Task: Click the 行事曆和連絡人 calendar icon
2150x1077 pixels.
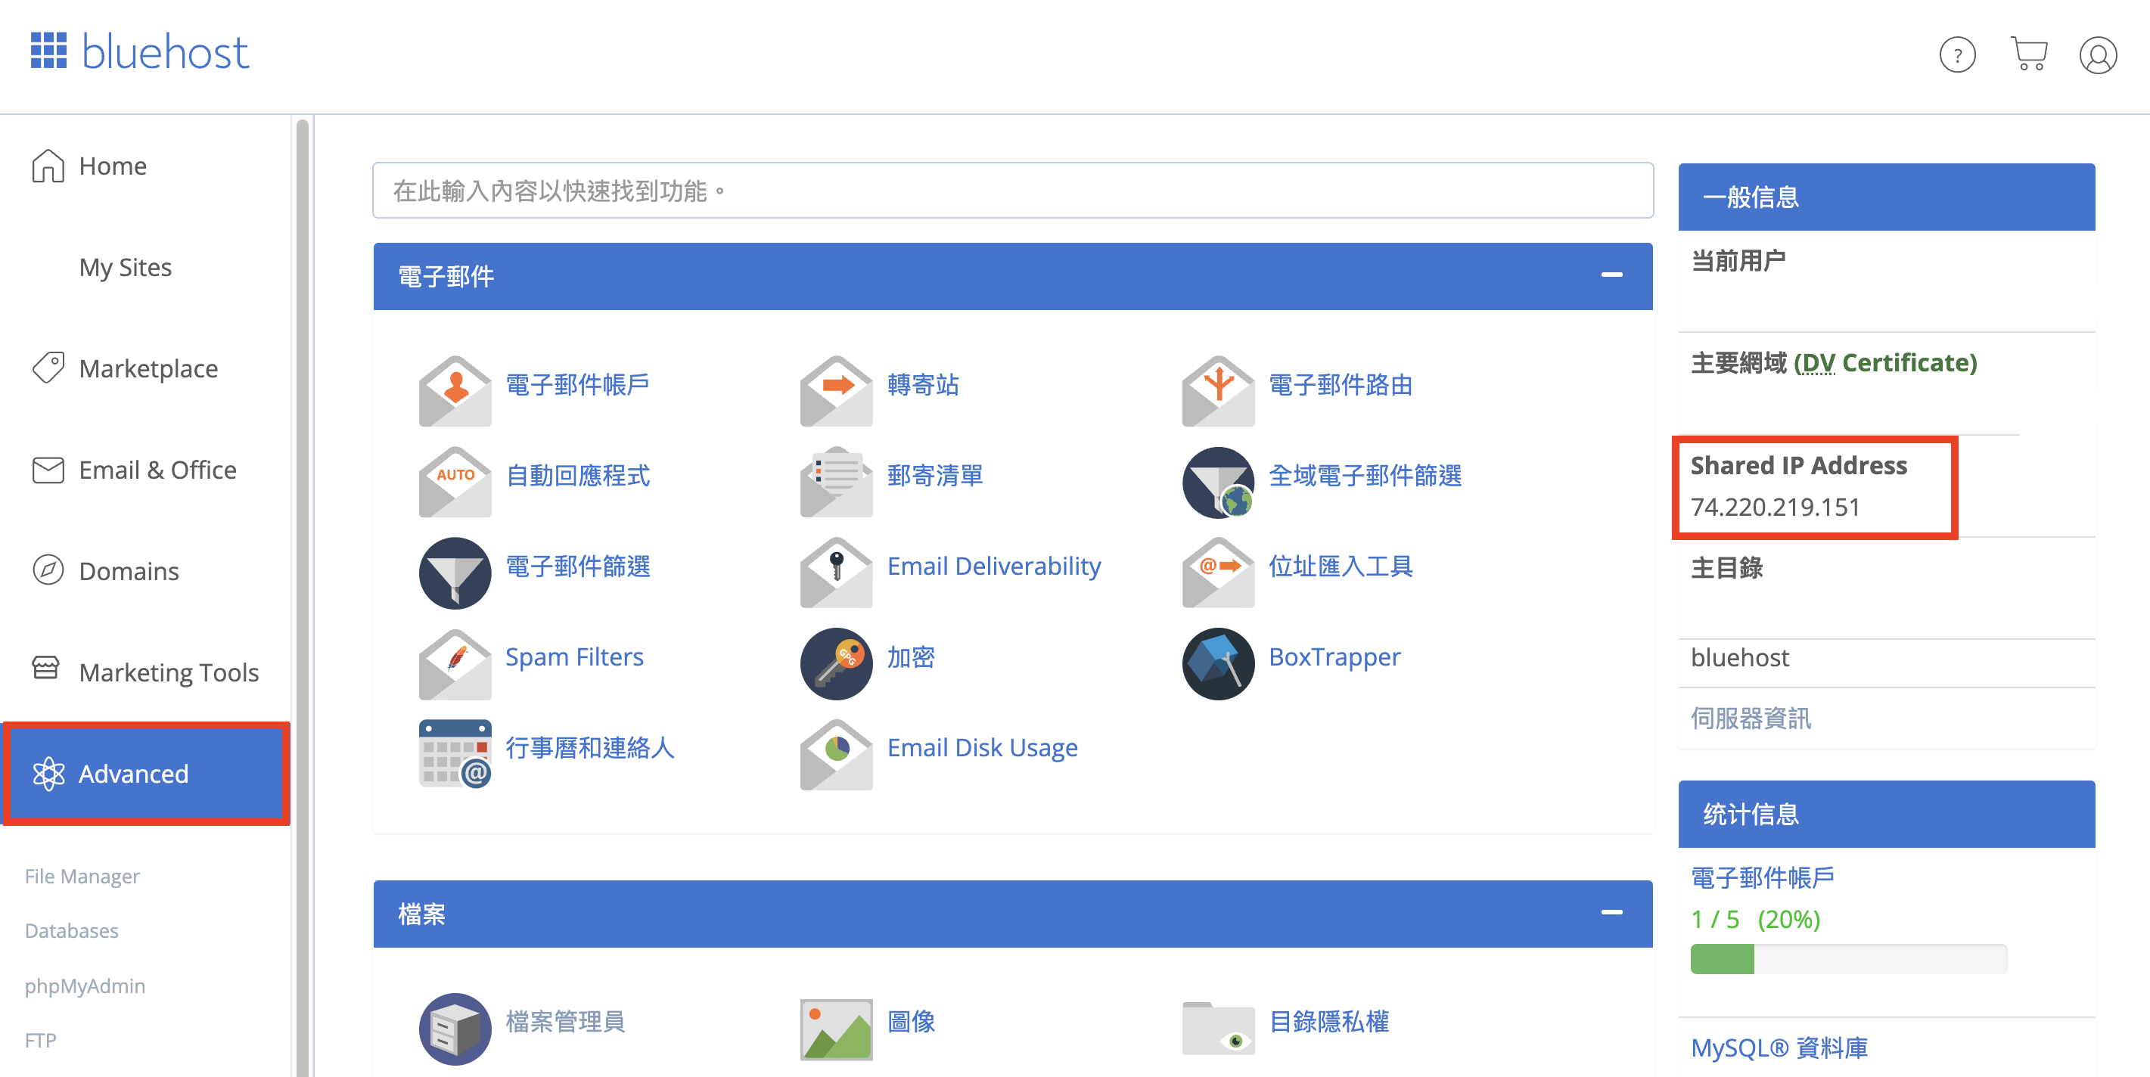Action: pyautogui.click(x=455, y=753)
